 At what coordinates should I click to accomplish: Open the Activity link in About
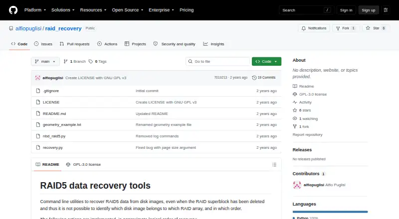(302, 102)
